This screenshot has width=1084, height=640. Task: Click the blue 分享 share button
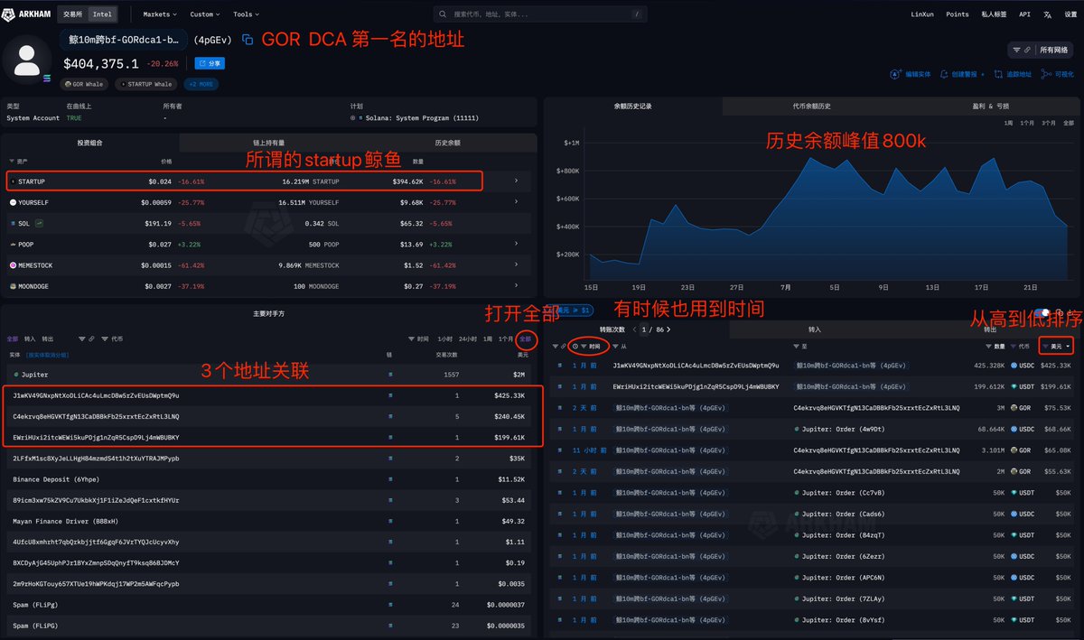[x=211, y=64]
